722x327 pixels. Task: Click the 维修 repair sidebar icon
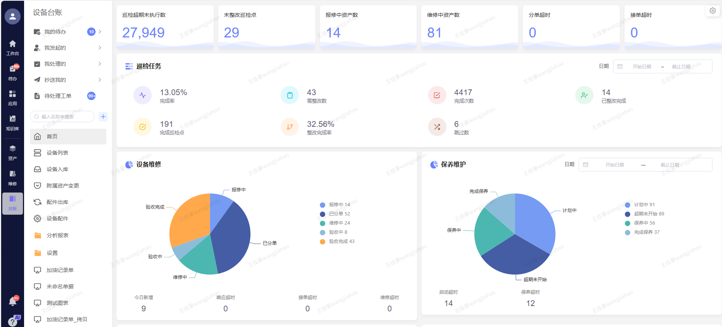pos(12,178)
